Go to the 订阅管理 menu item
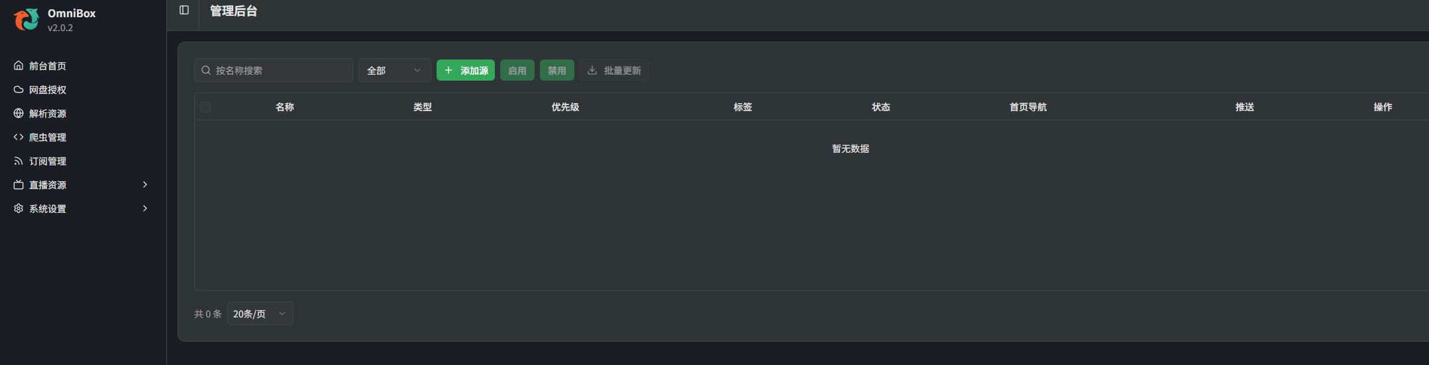Viewport: 1429px width, 365px height. (x=48, y=161)
